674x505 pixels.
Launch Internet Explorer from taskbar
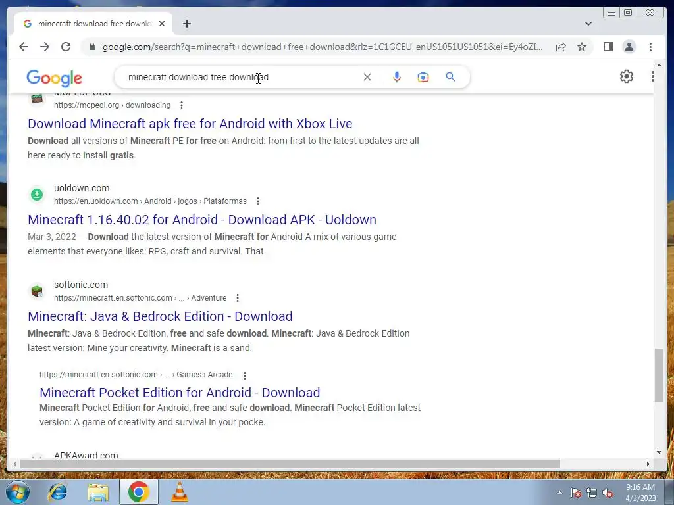(57, 492)
